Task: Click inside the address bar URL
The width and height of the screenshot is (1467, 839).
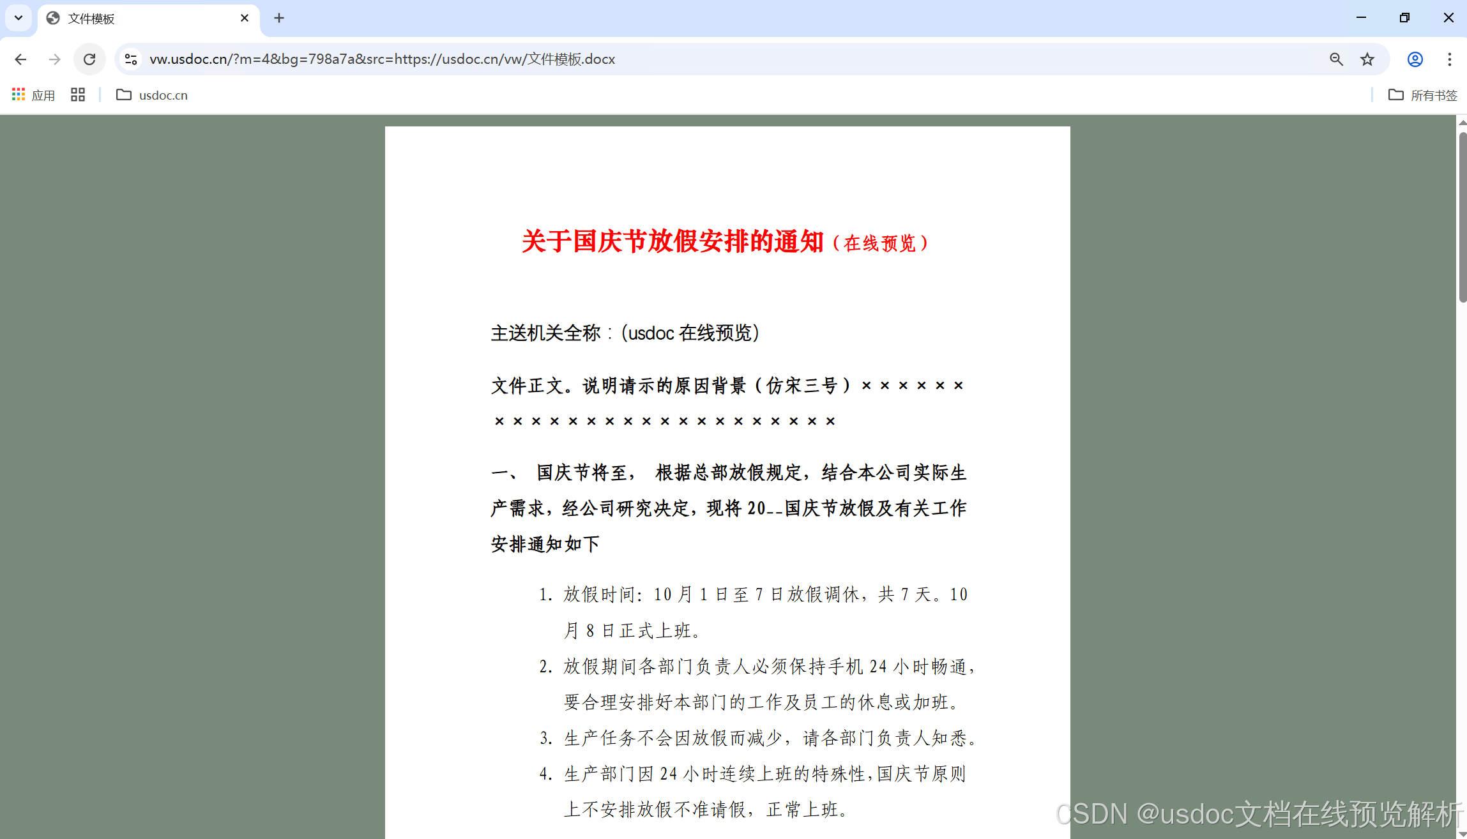Action: tap(382, 59)
